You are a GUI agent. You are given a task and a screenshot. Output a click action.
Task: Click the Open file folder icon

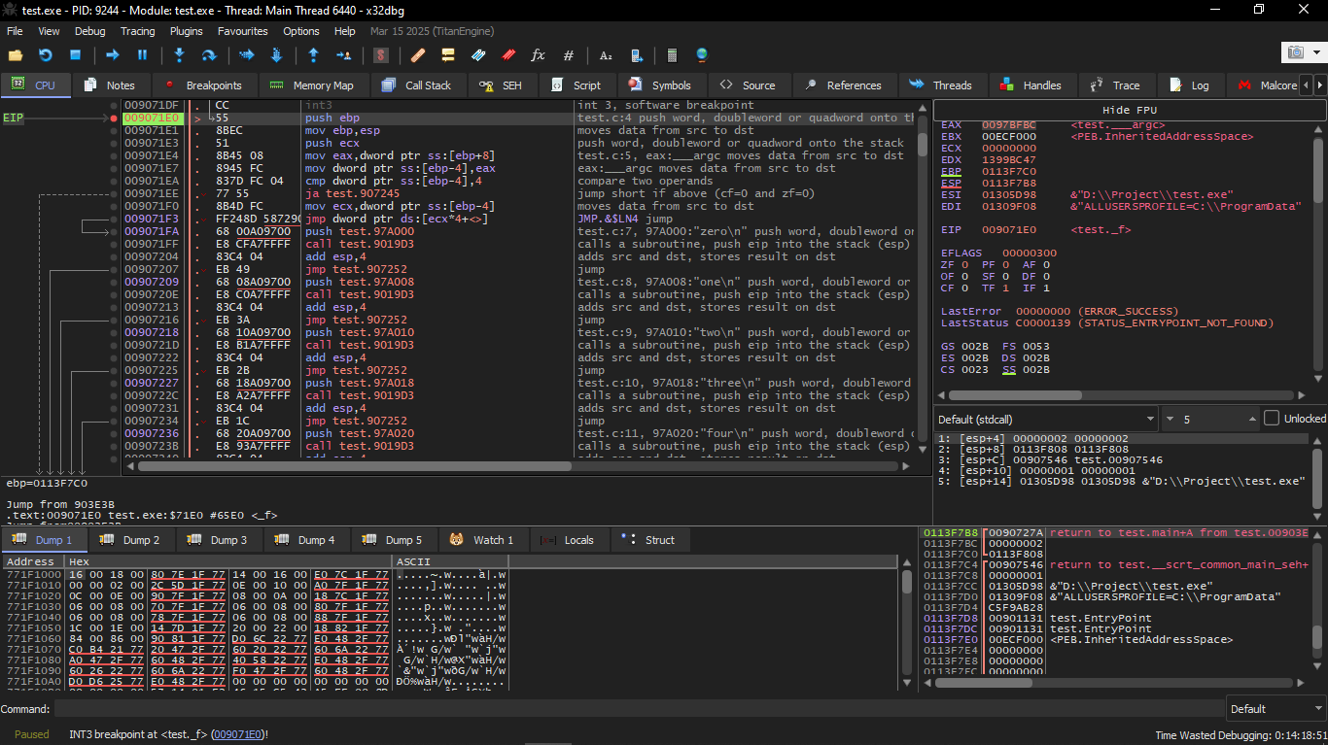coord(15,55)
